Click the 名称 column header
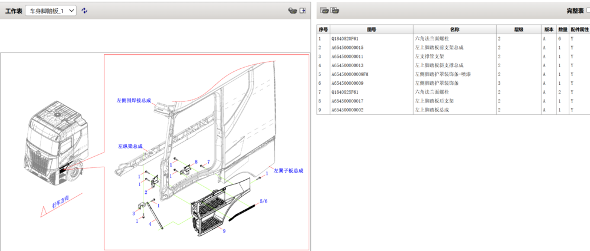Viewport: 590px width, 251px height. pos(454,29)
